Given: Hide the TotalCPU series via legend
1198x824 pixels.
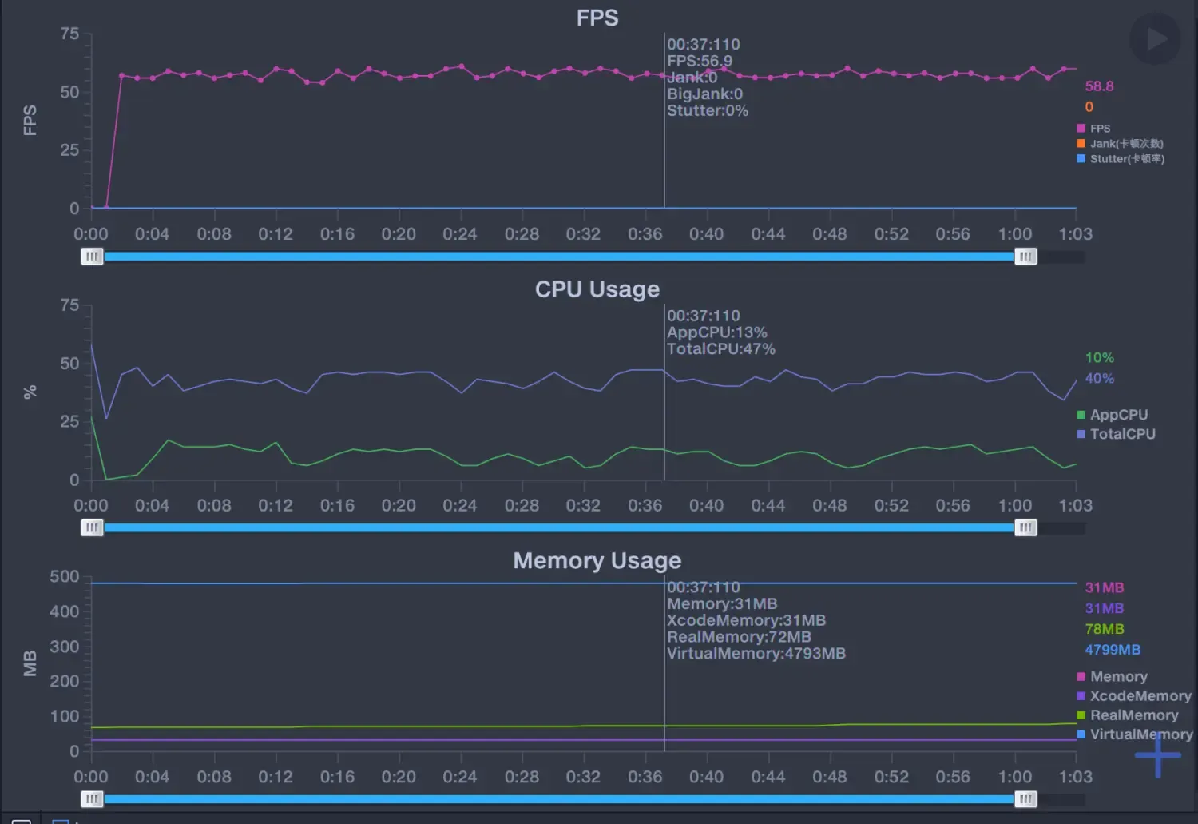Looking at the screenshot, I should click(1116, 434).
